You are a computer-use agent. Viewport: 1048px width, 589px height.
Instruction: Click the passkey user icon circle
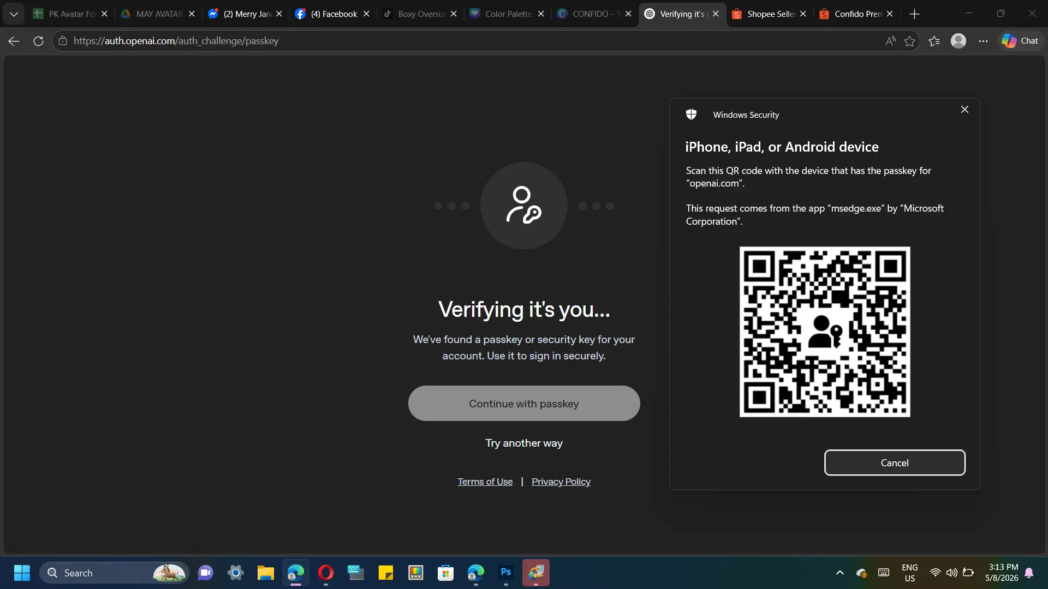524,206
